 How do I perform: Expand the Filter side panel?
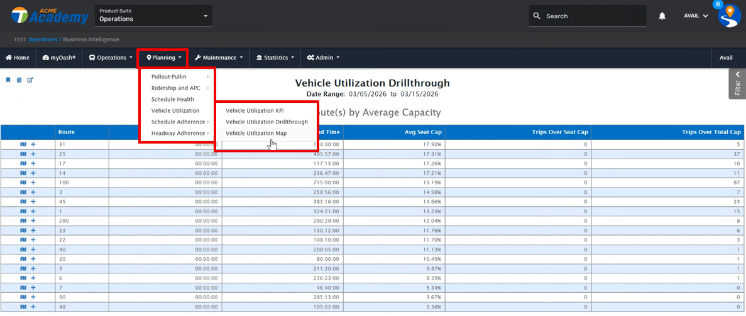tap(737, 84)
